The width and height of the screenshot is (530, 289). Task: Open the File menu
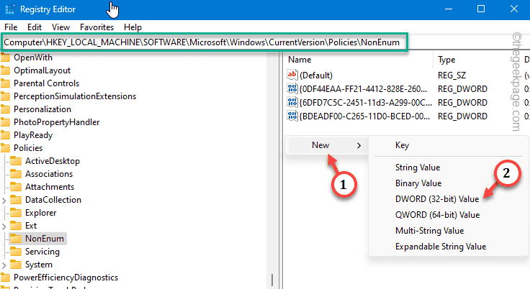pyautogui.click(x=11, y=27)
